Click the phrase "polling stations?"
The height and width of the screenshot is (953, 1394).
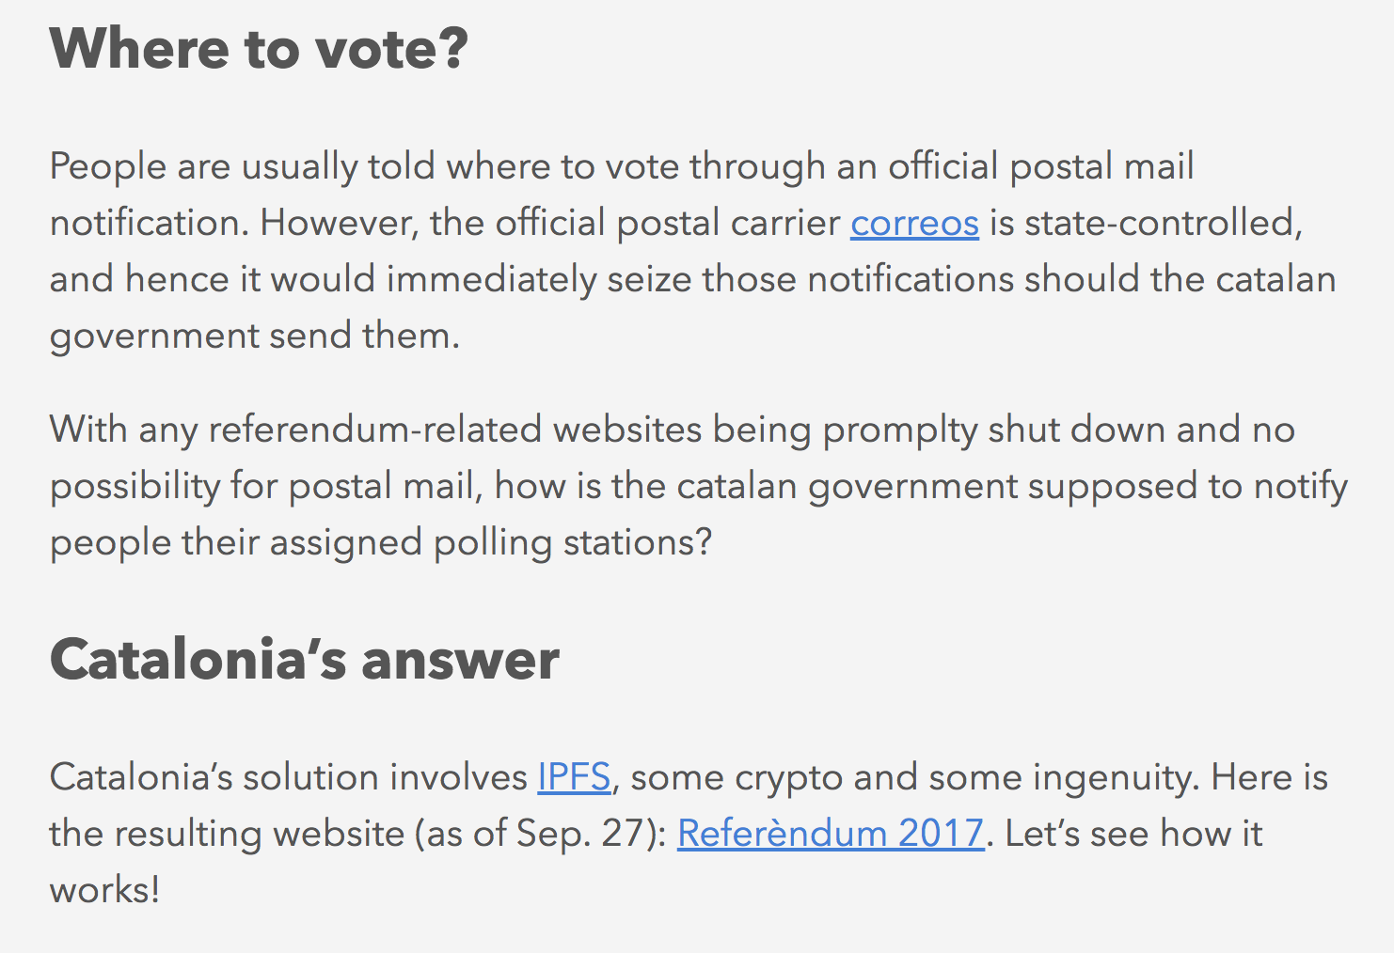[x=573, y=543]
